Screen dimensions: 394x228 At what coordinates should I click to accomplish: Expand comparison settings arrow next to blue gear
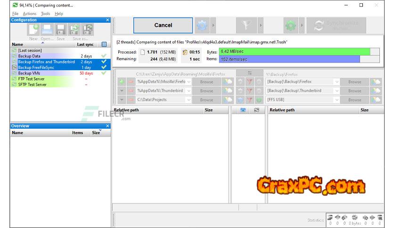(213, 25)
